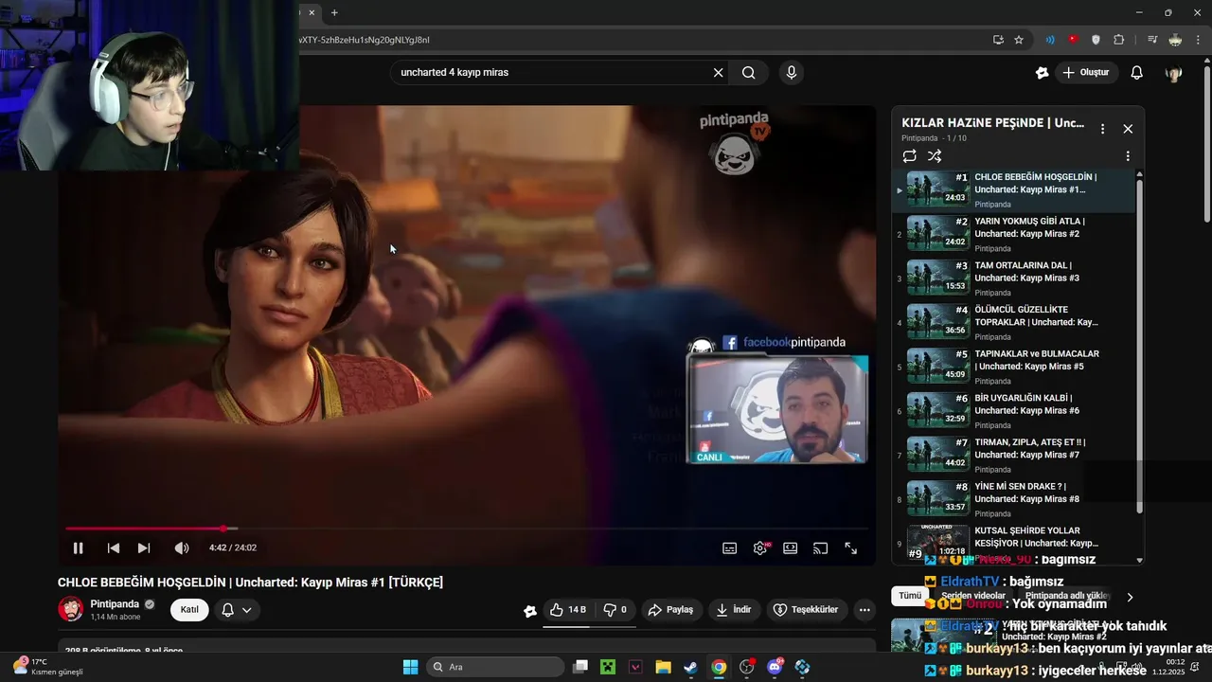Click the search magnifier button
This screenshot has height=682, width=1212.
pos(749,72)
